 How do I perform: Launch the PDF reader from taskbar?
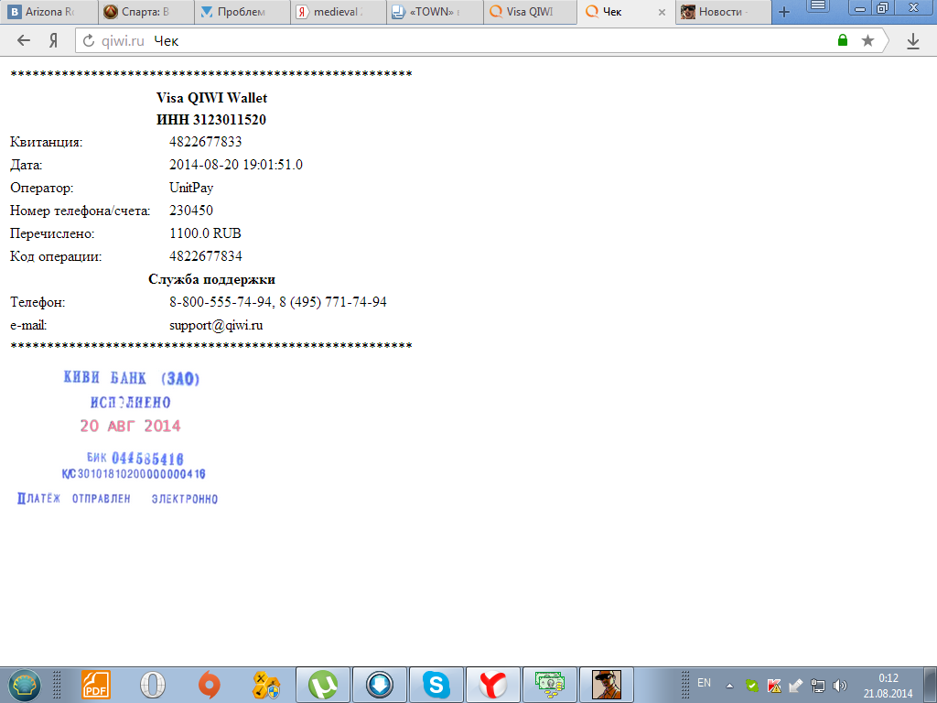point(95,685)
